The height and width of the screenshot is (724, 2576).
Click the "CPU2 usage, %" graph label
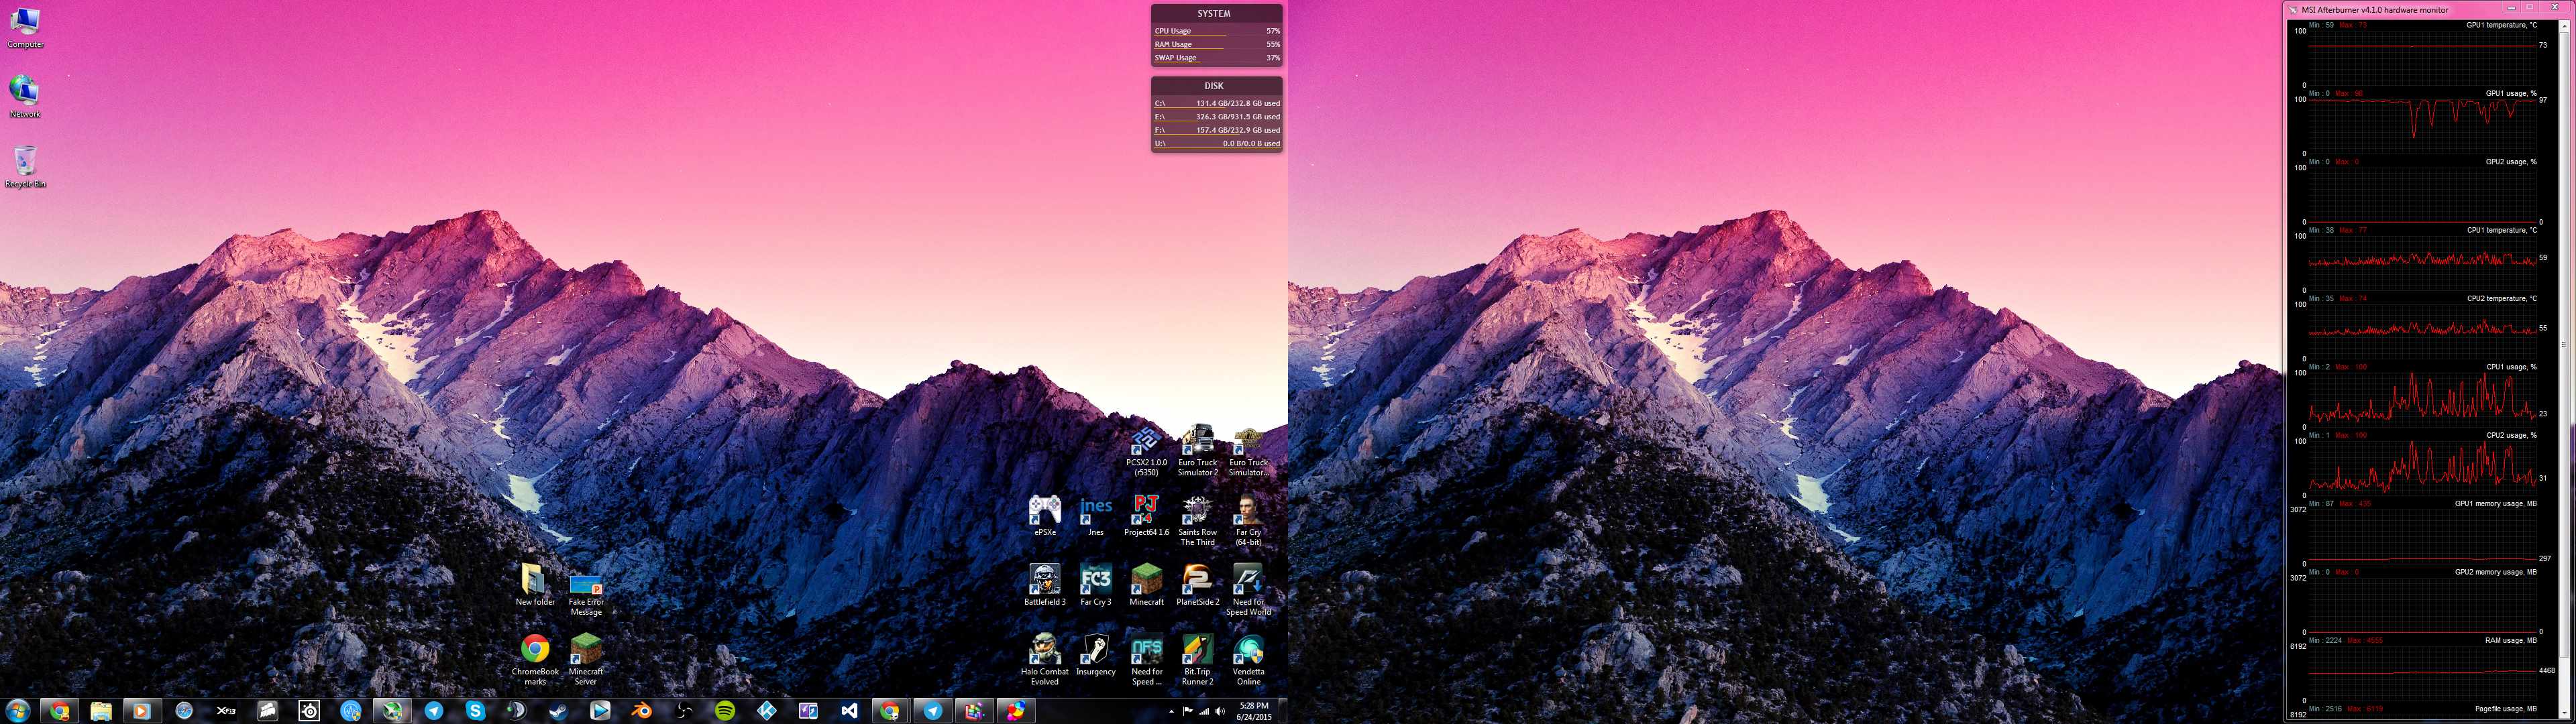click(x=2511, y=435)
